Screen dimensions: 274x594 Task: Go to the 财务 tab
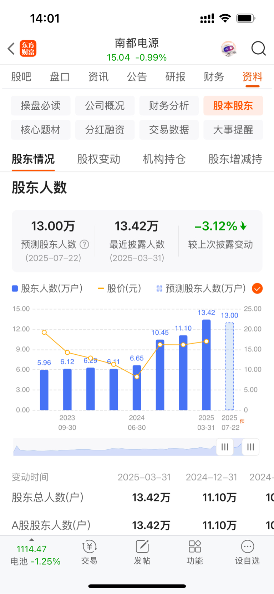[x=214, y=77]
